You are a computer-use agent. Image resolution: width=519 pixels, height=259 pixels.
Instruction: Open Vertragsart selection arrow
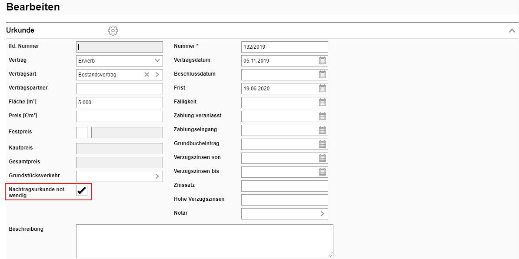157,75
